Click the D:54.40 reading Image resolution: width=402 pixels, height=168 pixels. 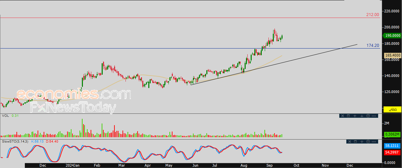[52, 142]
